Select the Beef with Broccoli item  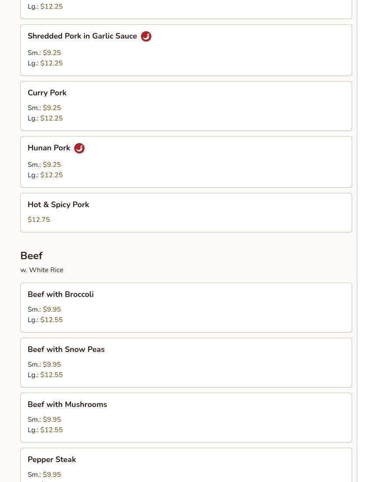pyautogui.click(x=61, y=294)
